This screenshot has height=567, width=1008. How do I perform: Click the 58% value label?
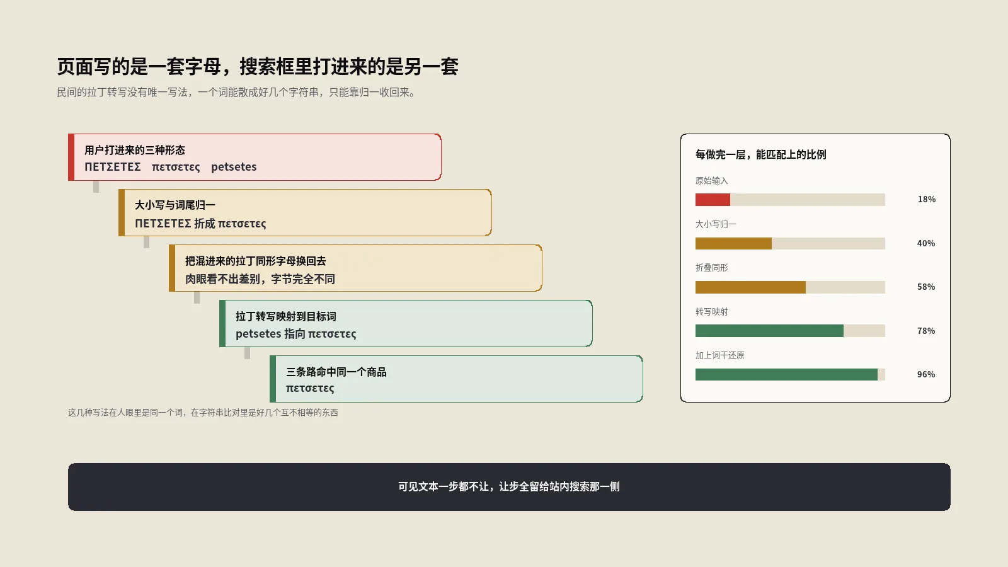(x=926, y=287)
